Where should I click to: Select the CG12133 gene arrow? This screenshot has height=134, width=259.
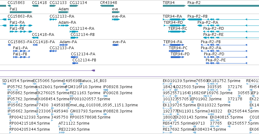click(53, 6)
